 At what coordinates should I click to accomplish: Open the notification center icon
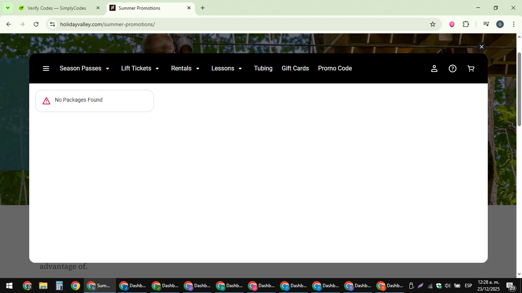[x=511, y=286]
